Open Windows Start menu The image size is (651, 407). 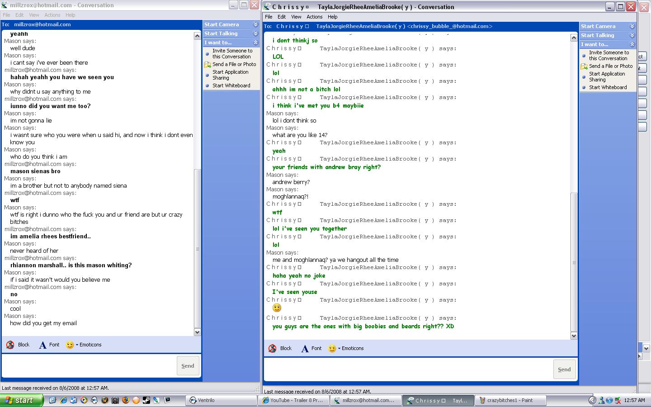[x=21, y=400]
